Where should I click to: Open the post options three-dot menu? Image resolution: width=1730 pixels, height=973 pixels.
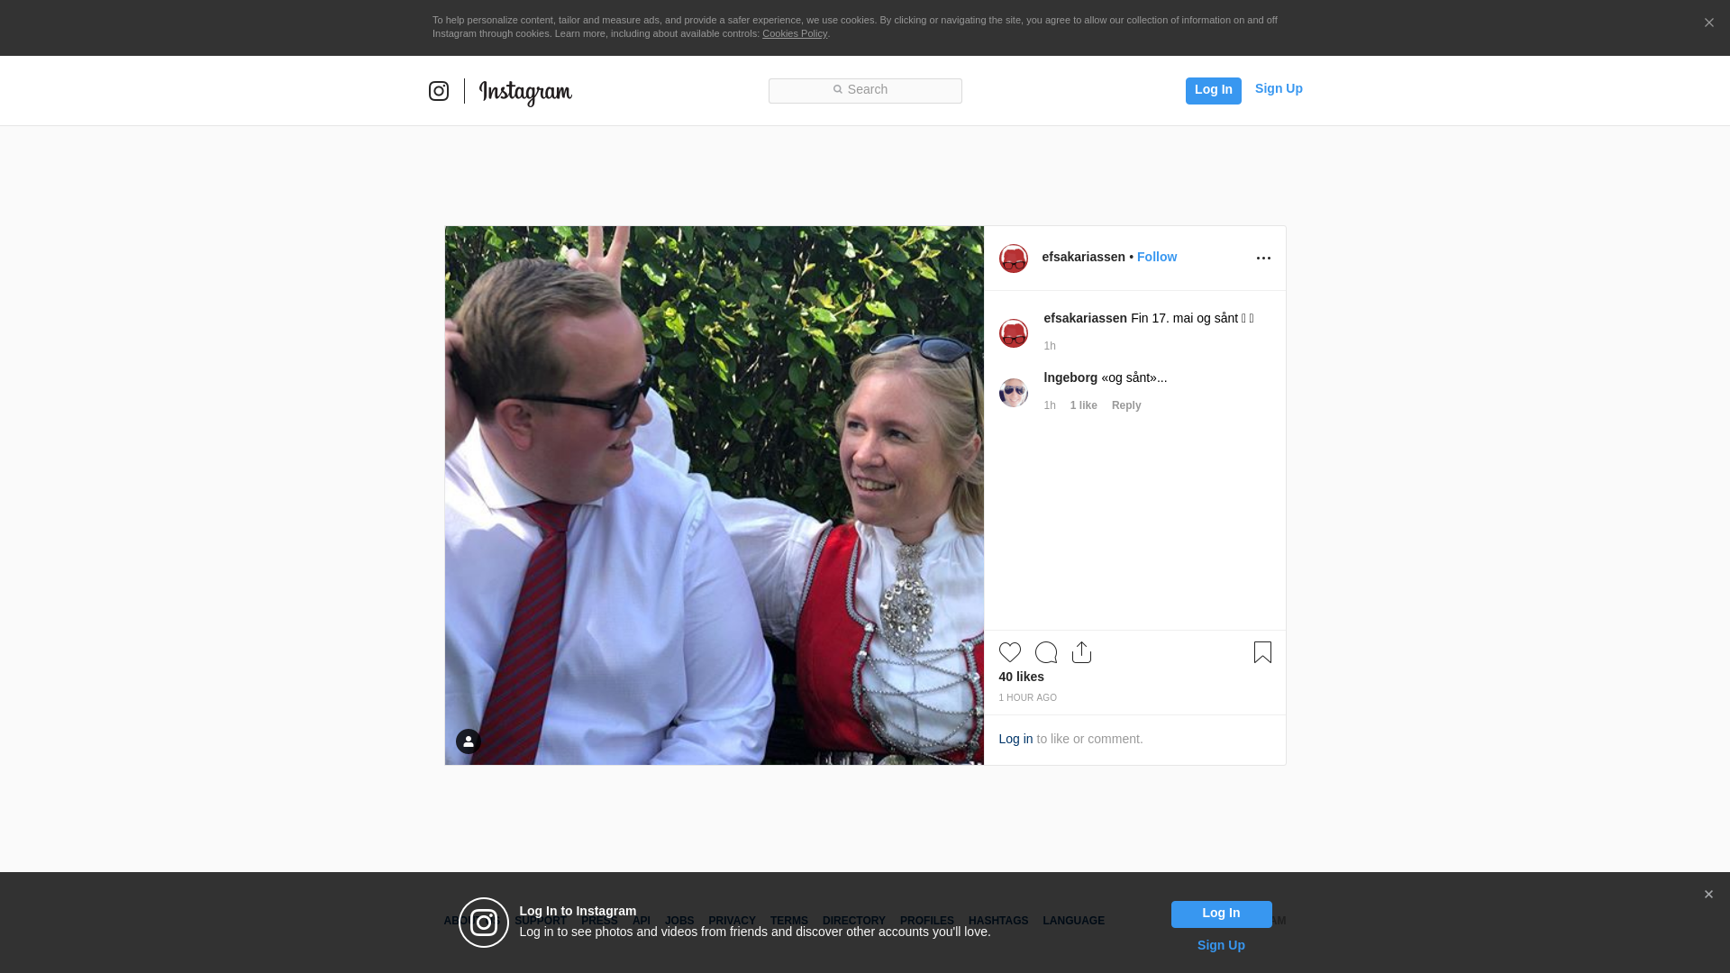[1263, 259]
